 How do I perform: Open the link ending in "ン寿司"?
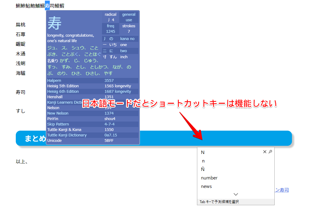(x=282, y=190)
